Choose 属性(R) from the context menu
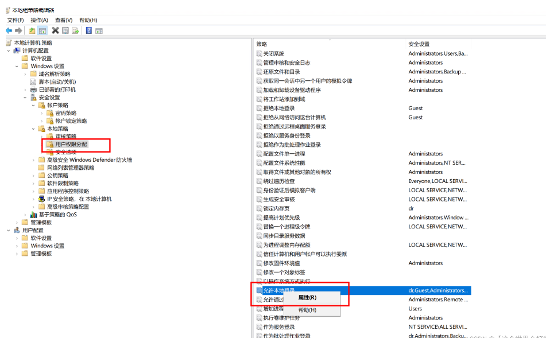Viewport: 546px width, 338px height. pyautogui.click(x=307, y=297)
